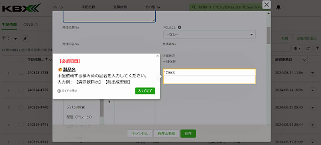Image resolution: width=321 pixels, height=145 pixels.
Task: Click the package icon beside 製品名
Action: (60, 69)
